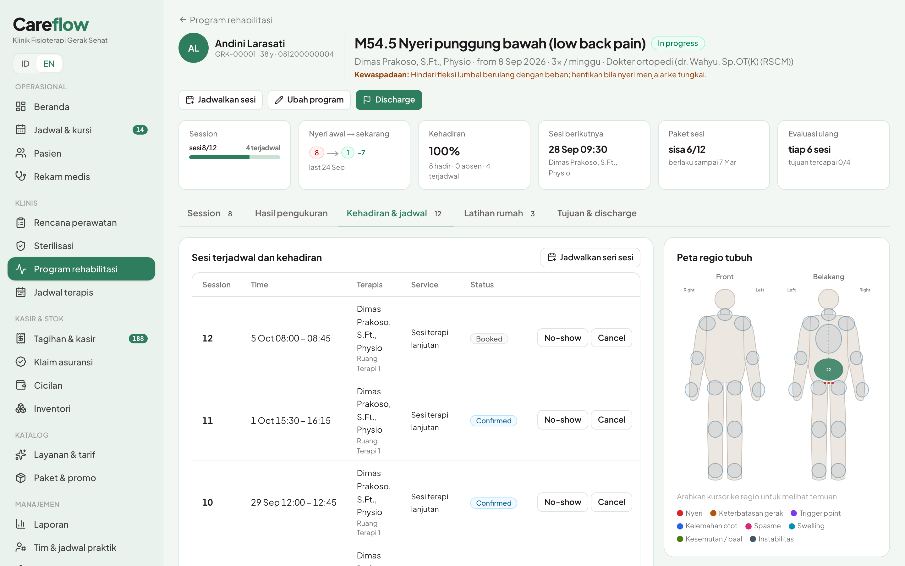
Task: Click the Sesi berikutnya 28 Sep 09:30 card
Action: point(594,155)
